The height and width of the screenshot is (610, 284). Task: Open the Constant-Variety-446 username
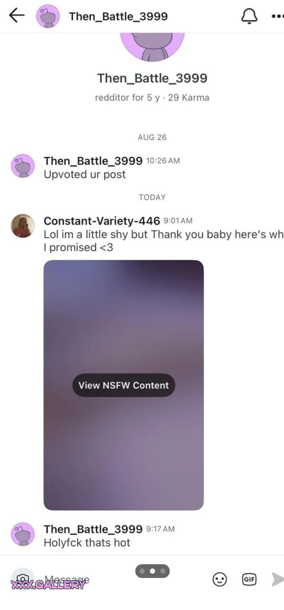102,221
